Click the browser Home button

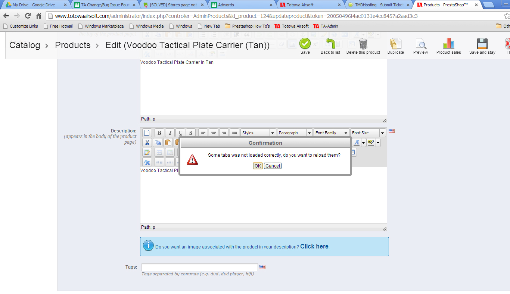[x=38, y=16]
